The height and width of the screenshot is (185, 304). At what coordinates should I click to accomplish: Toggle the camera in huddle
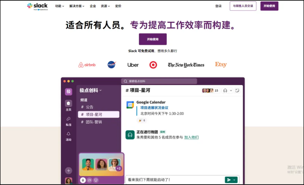point(89,180)
